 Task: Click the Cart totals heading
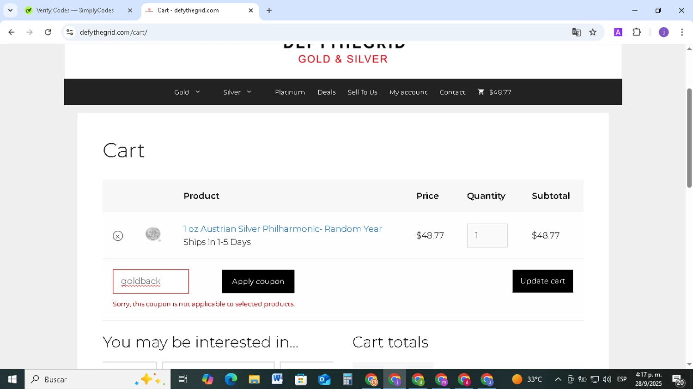pos(390,342)
